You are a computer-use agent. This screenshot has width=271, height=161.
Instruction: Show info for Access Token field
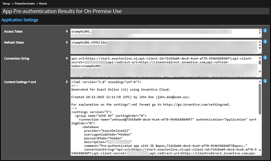(266, 31)
